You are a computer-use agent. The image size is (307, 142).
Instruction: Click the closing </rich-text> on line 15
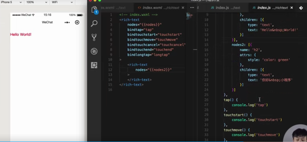coord(131,84)
